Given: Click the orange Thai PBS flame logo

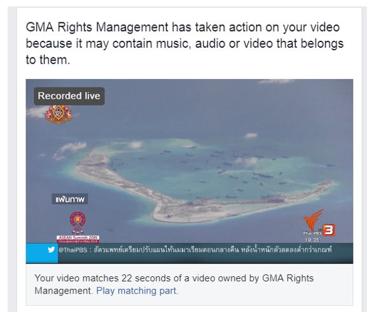Looking at the screenshot, I should pyautogui.click(x=314, y=220).
